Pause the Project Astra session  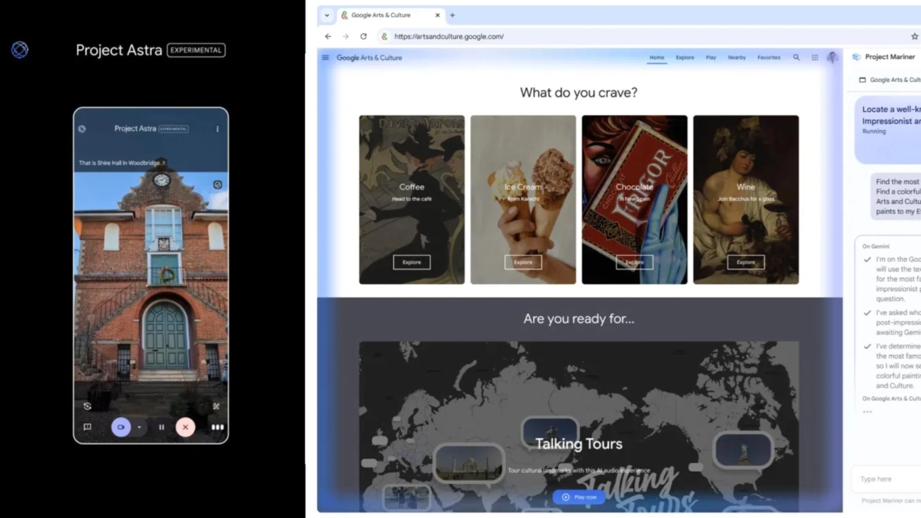point(161,427)
